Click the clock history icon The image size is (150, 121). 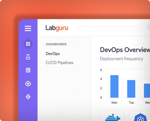(x=148, y=27)
